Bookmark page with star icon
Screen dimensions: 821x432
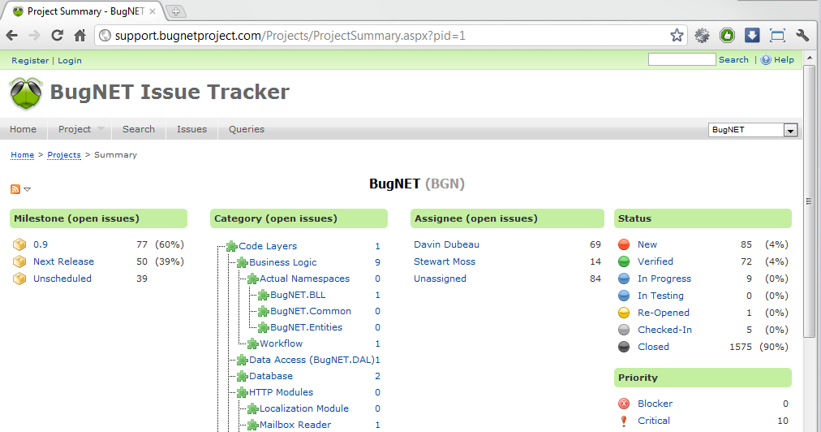677,36
